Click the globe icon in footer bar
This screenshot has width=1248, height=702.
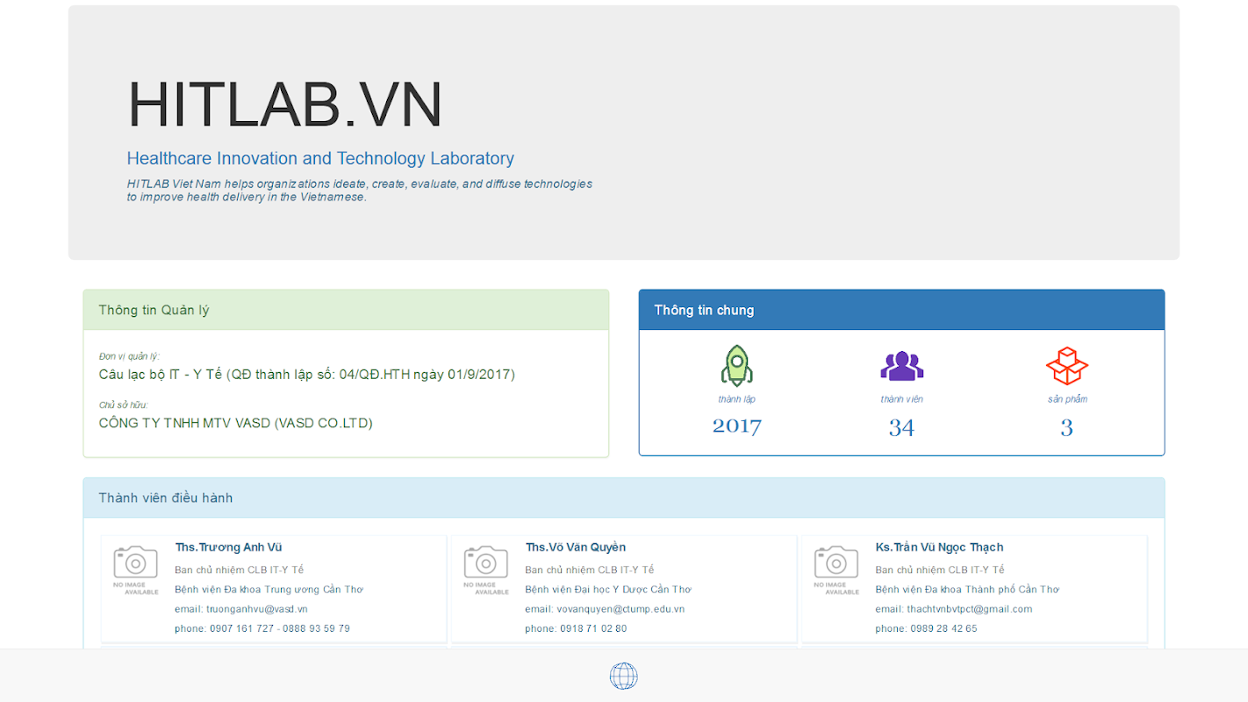[x=624, y=676]
